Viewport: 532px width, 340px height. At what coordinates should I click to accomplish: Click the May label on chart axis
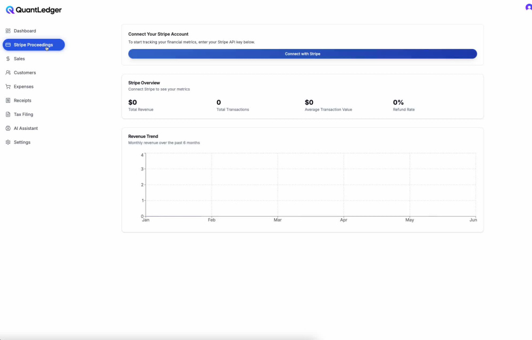[410, 220]
